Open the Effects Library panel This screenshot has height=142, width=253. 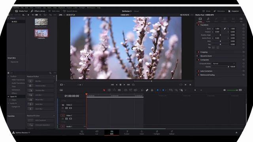[x=38, y=11]
